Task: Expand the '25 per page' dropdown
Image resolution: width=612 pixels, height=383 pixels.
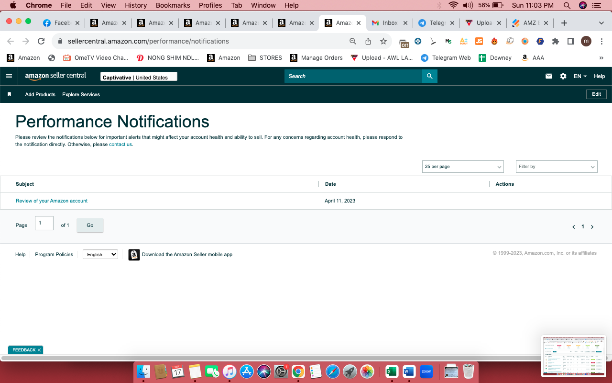Action: pos(463,167)
